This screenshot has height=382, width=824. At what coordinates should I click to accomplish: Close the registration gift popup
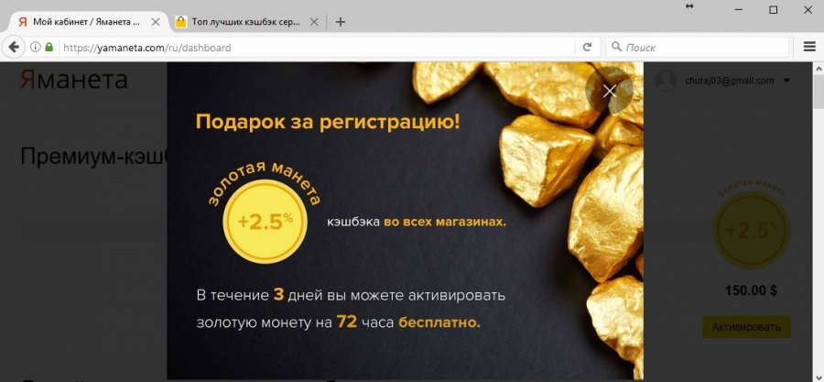tap(610, 91)
